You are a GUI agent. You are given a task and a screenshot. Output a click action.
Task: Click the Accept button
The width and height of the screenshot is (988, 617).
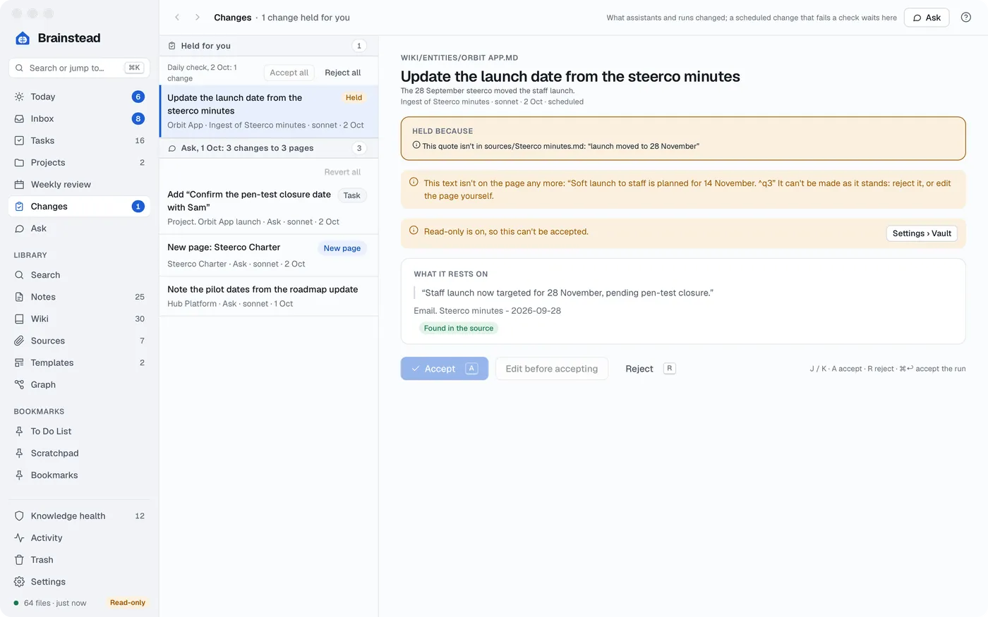(445, 369)
